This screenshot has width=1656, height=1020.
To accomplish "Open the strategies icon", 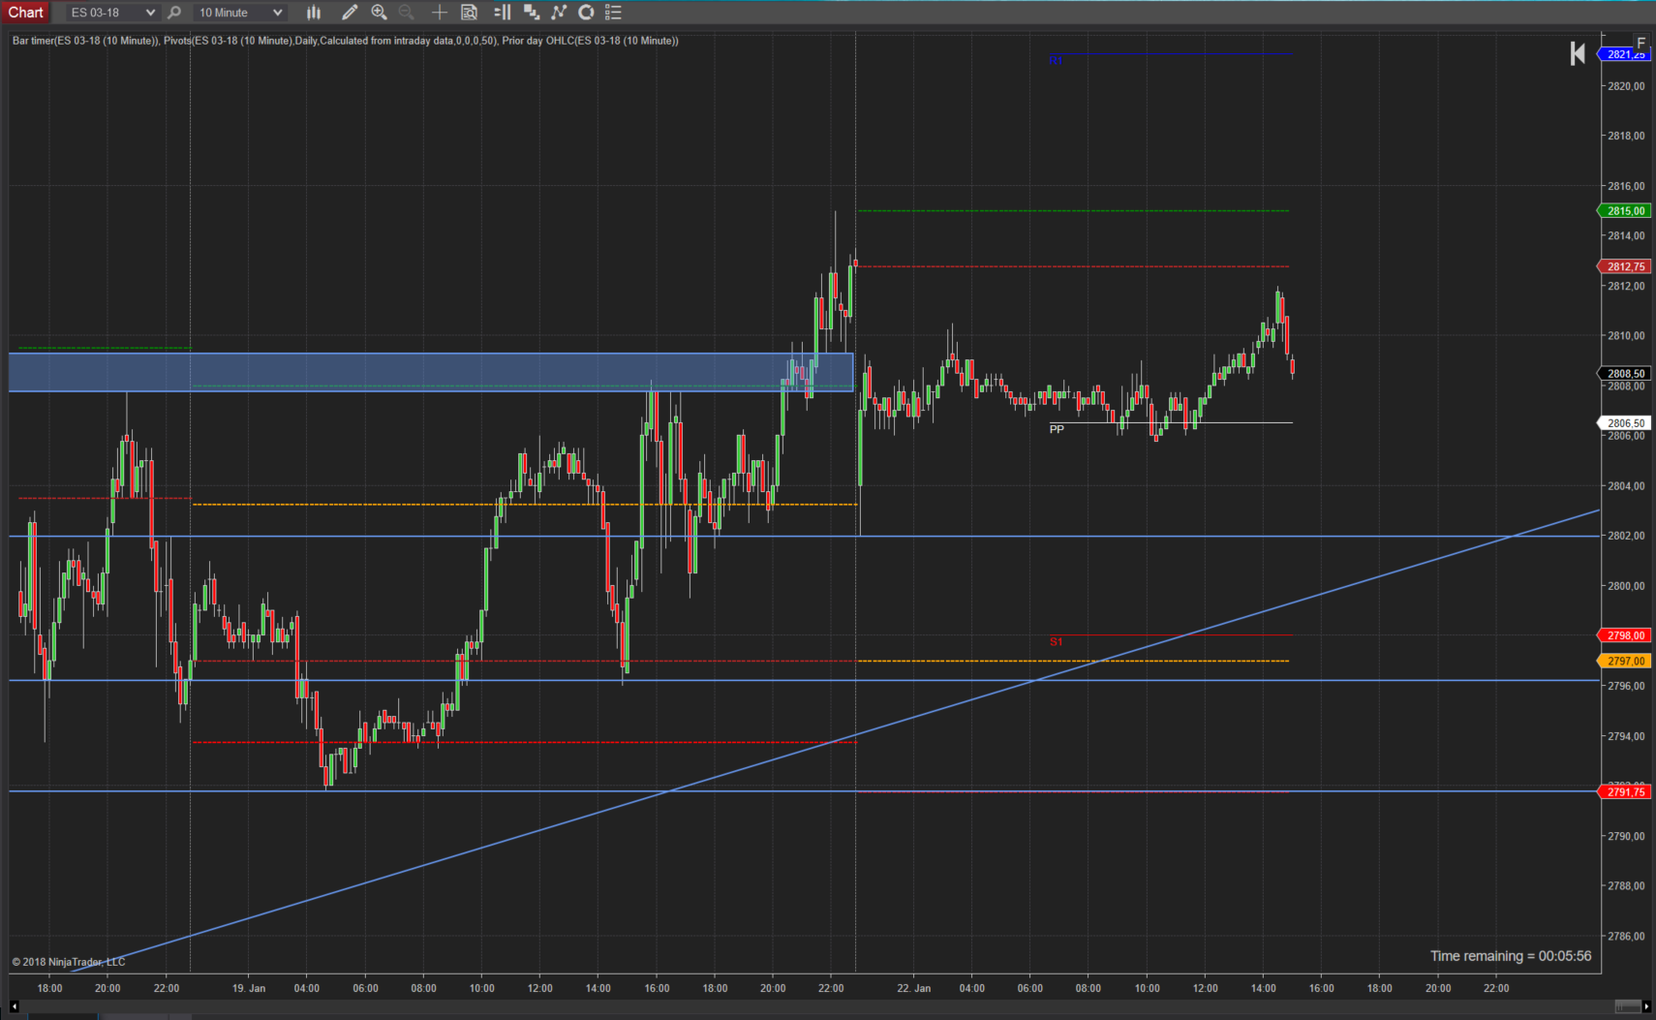I will pyautogui.click(x=586, y=13).
